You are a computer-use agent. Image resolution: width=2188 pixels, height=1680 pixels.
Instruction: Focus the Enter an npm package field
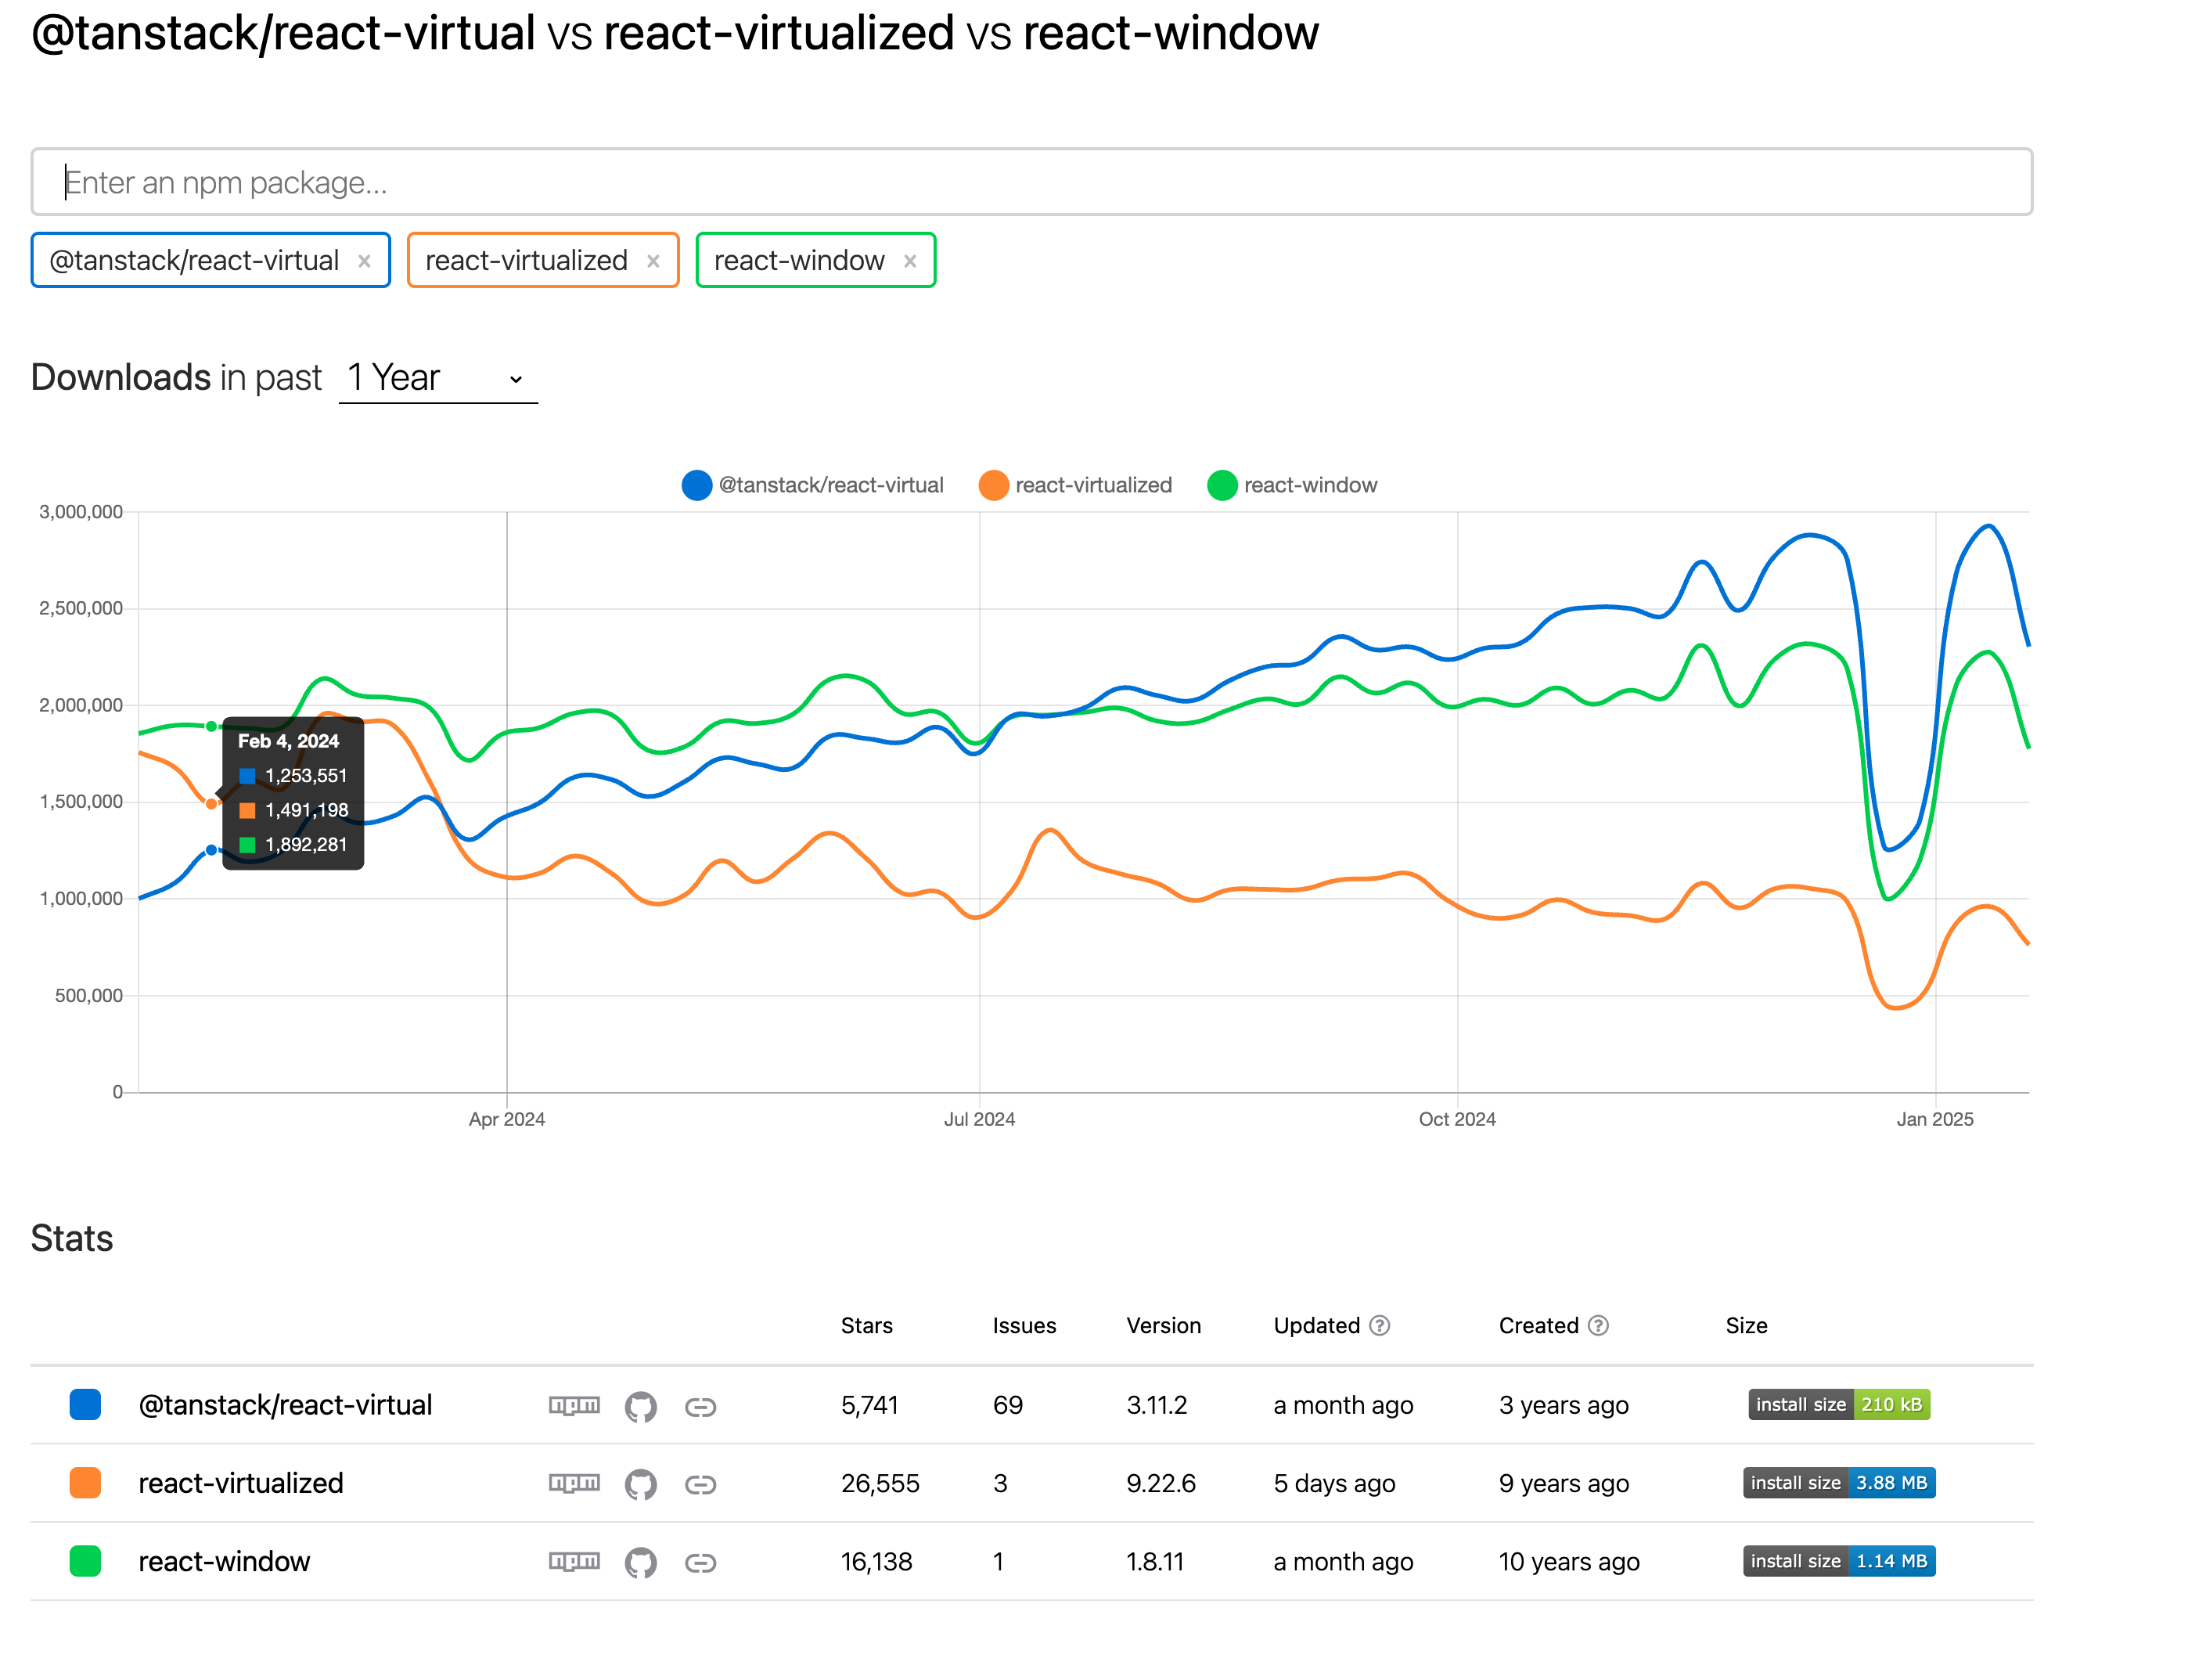pyautogui.click(x=1030, y=182)
